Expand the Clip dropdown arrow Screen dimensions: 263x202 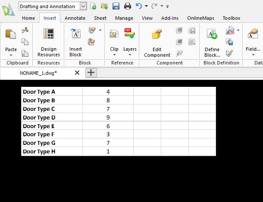(x=114, y=55)
